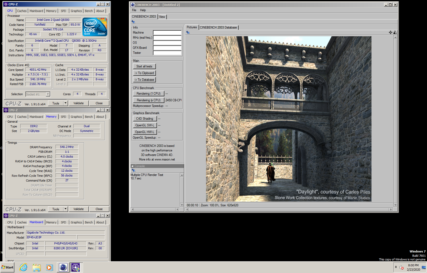
Task: Open the File menu in CINEBENCH
Action: click(x=134, y=10)
